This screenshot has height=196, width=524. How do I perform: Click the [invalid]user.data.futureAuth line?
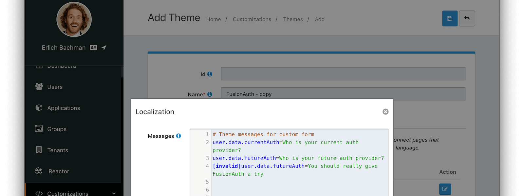[x=295, y=170]
